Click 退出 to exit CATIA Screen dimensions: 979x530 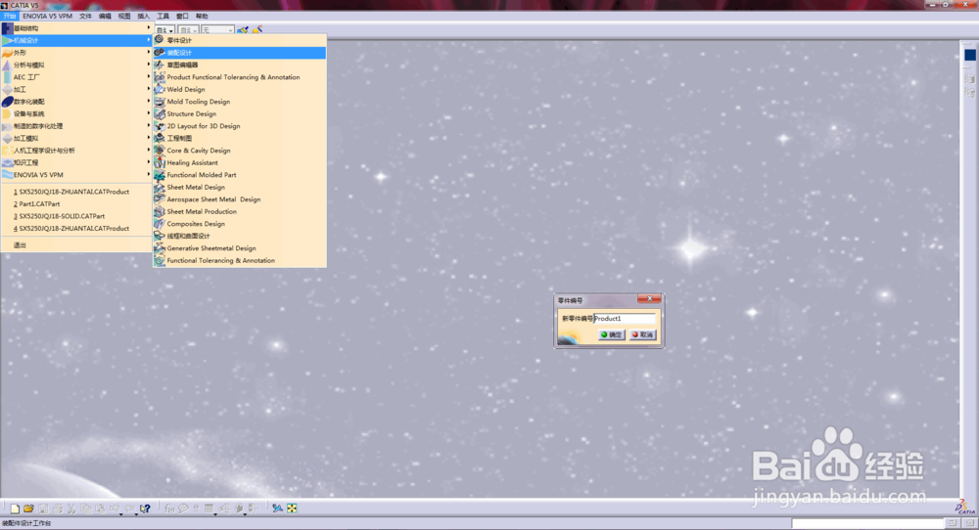76,245
